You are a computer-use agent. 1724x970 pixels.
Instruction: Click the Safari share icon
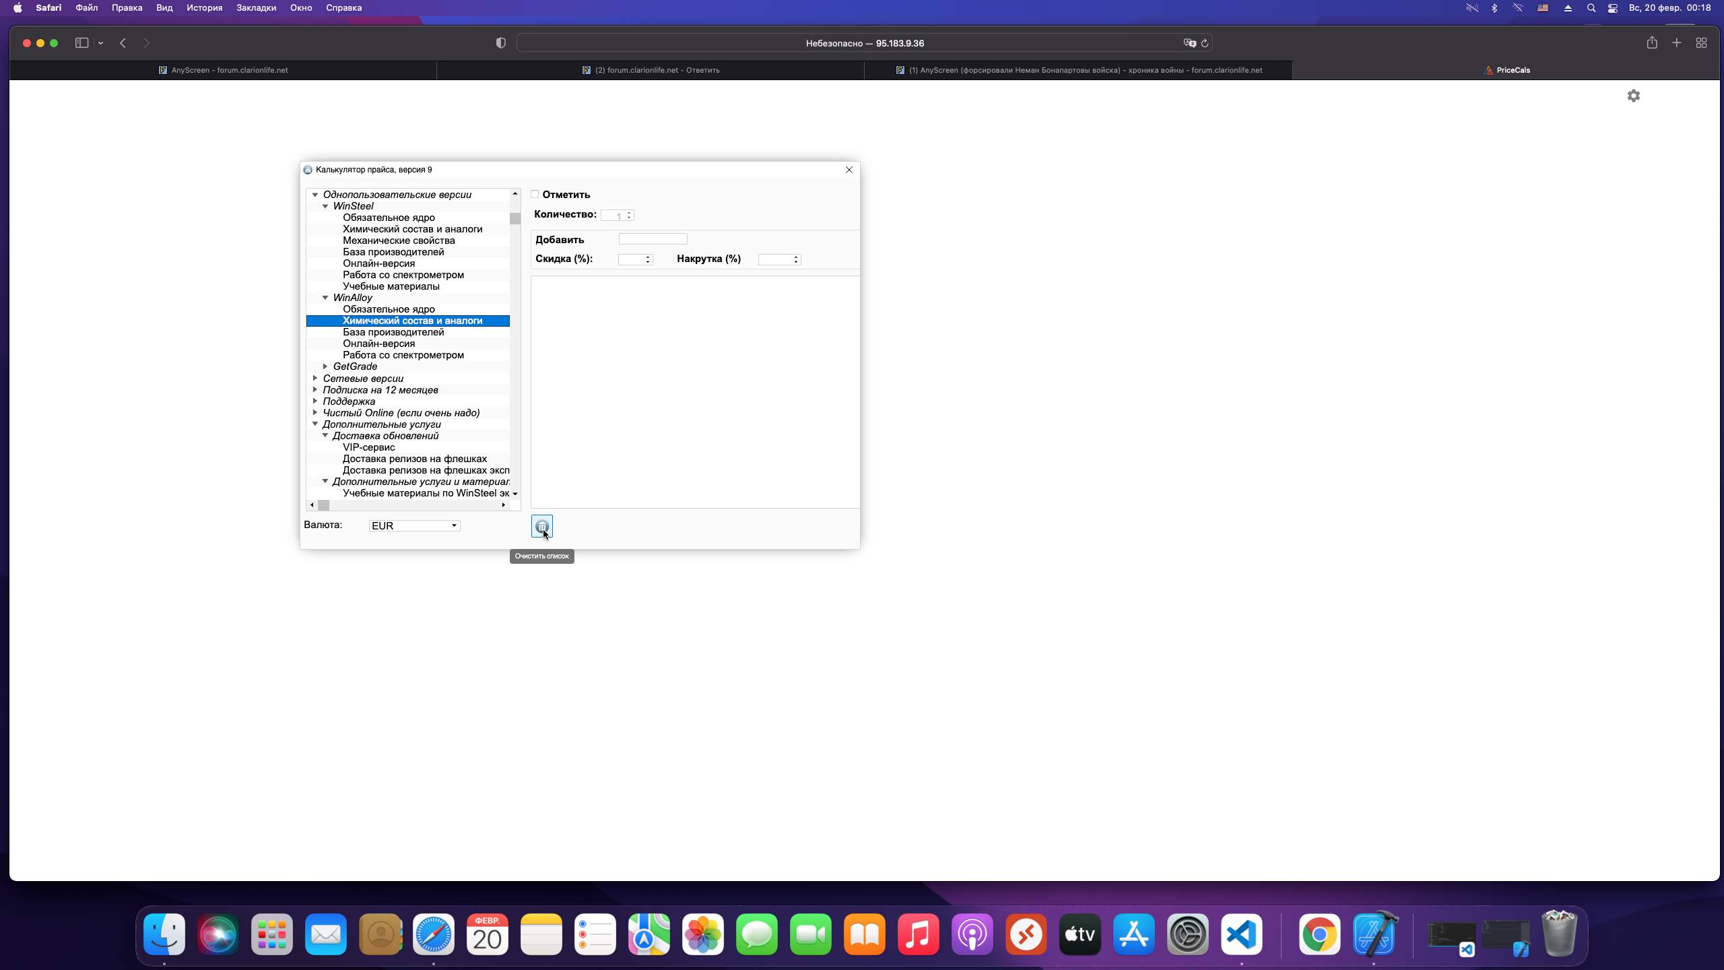click(x=1652, y=43)
